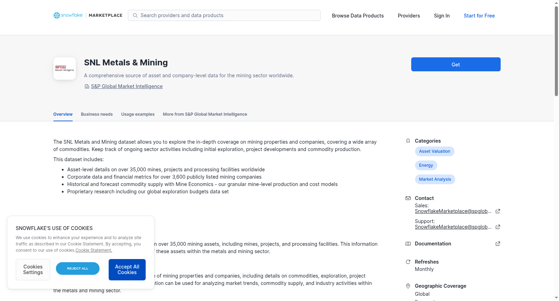Open the S&P Global provider logo thumbnail
This screenshot has width=559, height=301.
(65, 69)
